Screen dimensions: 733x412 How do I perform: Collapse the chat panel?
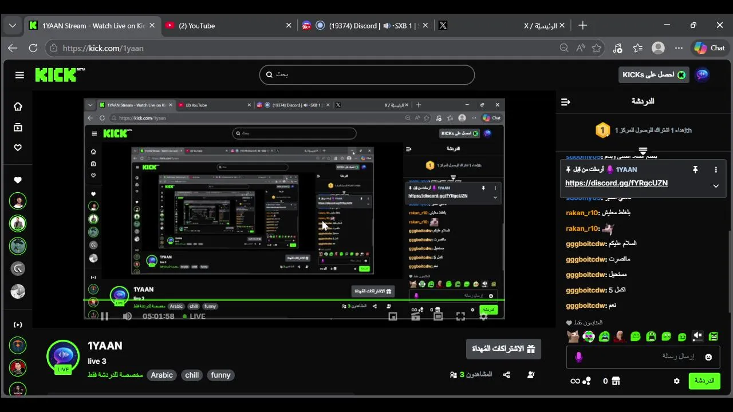(566, 102)
